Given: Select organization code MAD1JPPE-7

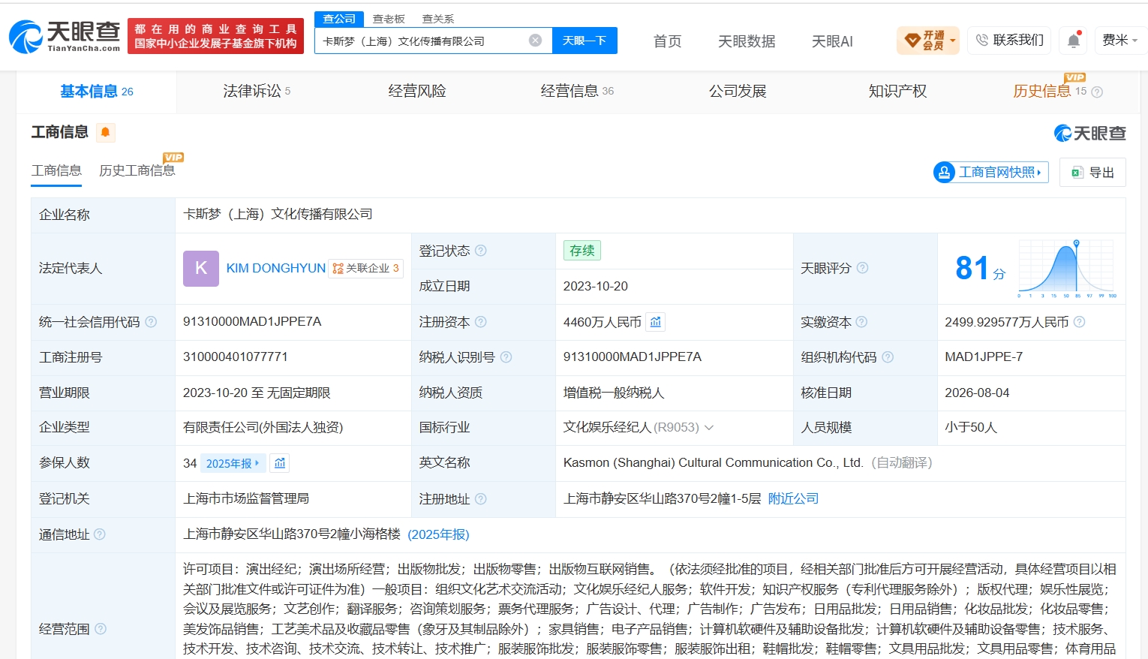Looking at the screenshot, I should [984, 357].
